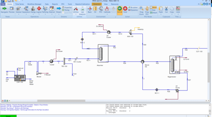
Task: Choose the Logical operations icon
Action: coord(39,9)
